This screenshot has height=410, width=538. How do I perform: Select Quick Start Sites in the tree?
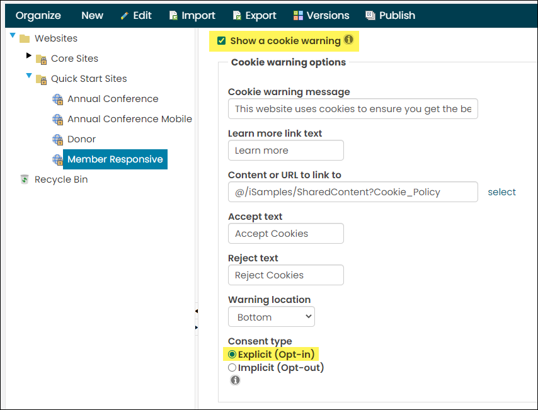(89, 79)
